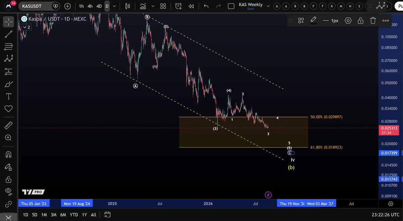
Task: Toggle magnet snapping mode
Action: coord(8,155)
